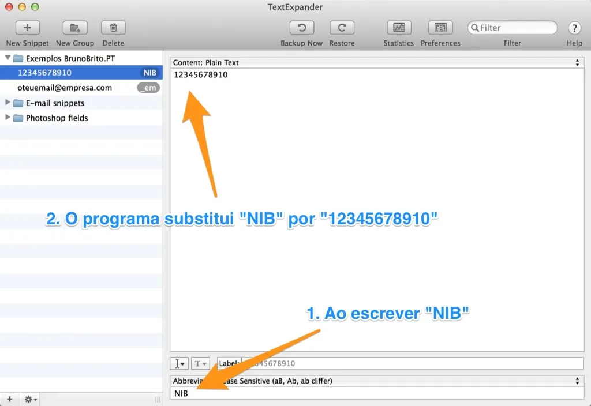
Task: Click the abbreviation field containing NIB
Action: pos(377,393)
